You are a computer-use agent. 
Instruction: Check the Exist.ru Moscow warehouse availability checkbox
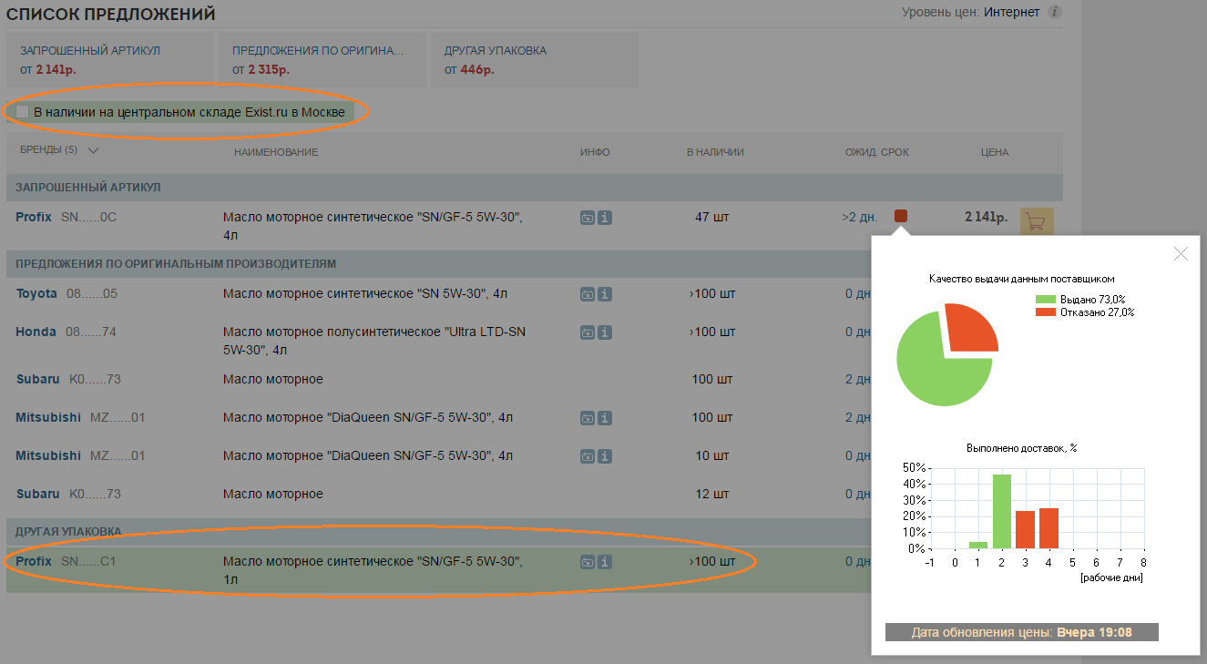coord(23,112)
